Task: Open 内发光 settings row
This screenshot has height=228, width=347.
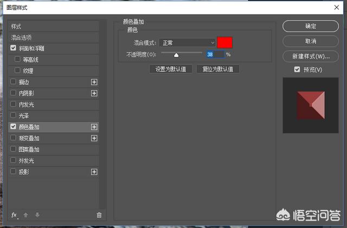Action: click(54, 105)
